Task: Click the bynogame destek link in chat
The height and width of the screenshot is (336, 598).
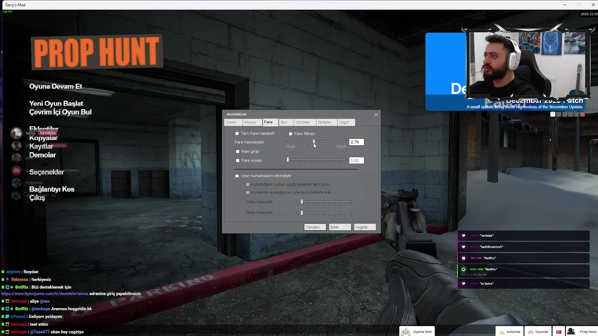Action: (45, 294)
